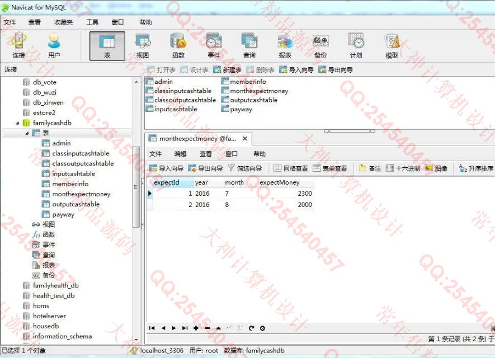Select payway table in the tree
Image resolution: width=495 pixels, height=358 pixels.
point(63,214)
